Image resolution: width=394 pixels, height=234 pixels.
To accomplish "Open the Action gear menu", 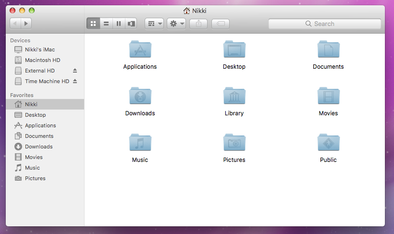I will coord(176,24).
